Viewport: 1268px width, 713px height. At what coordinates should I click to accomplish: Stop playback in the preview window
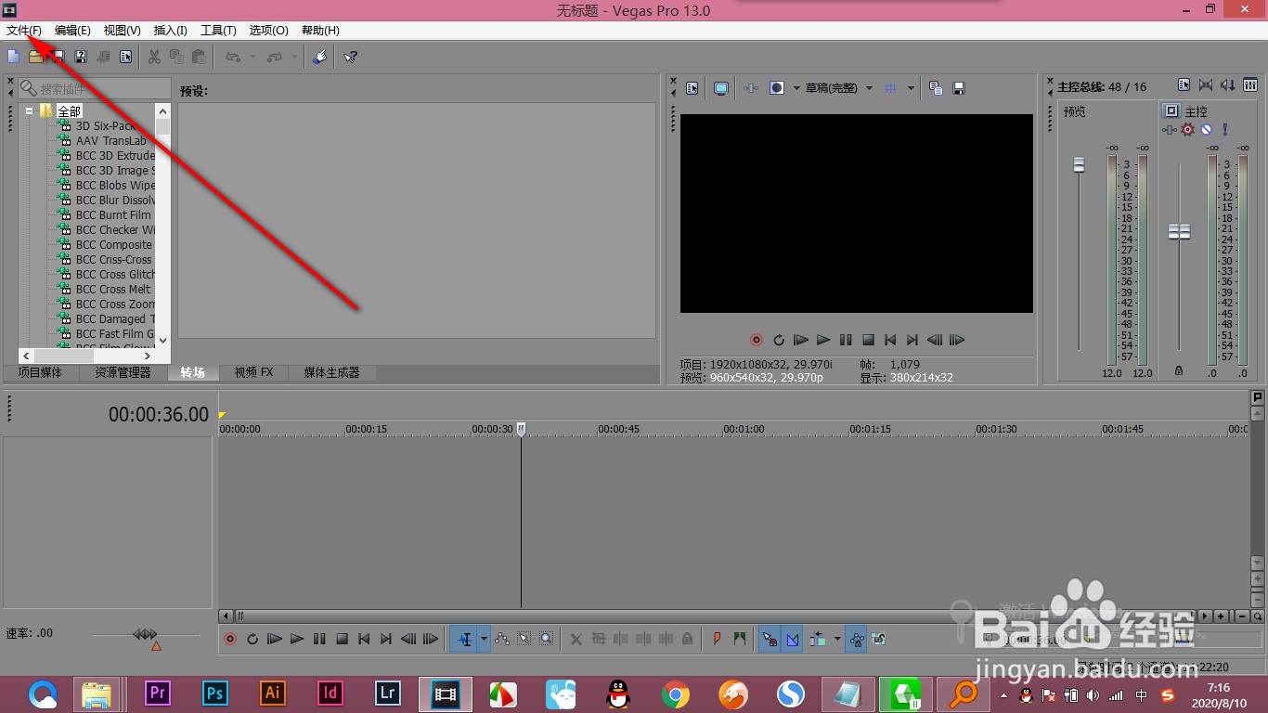(x=868, y=340)
